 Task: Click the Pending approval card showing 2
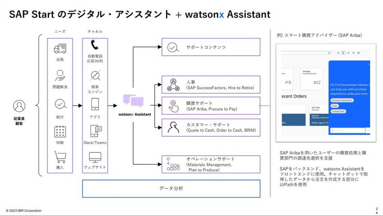coord(312,79)
